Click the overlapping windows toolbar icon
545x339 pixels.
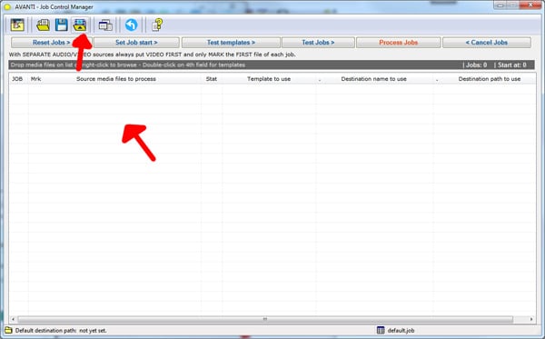tap(105, 25)
